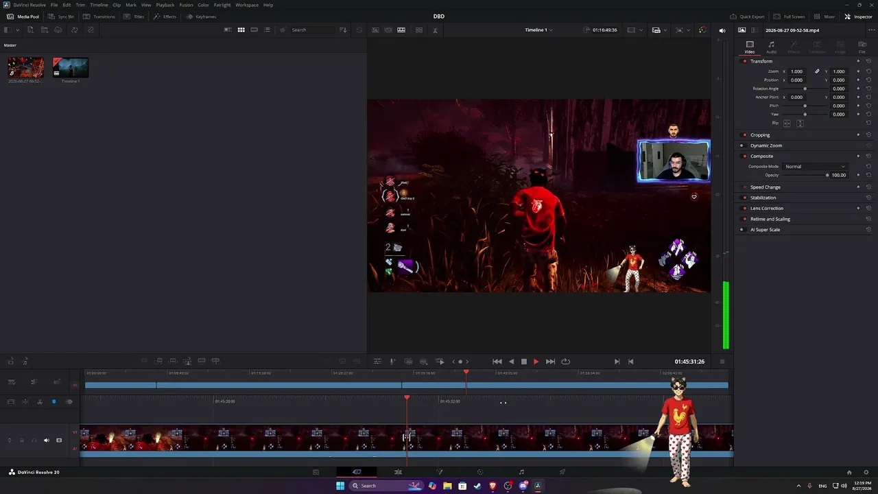
Task: Expand the Stabilization section
Action: click(763, 198)
